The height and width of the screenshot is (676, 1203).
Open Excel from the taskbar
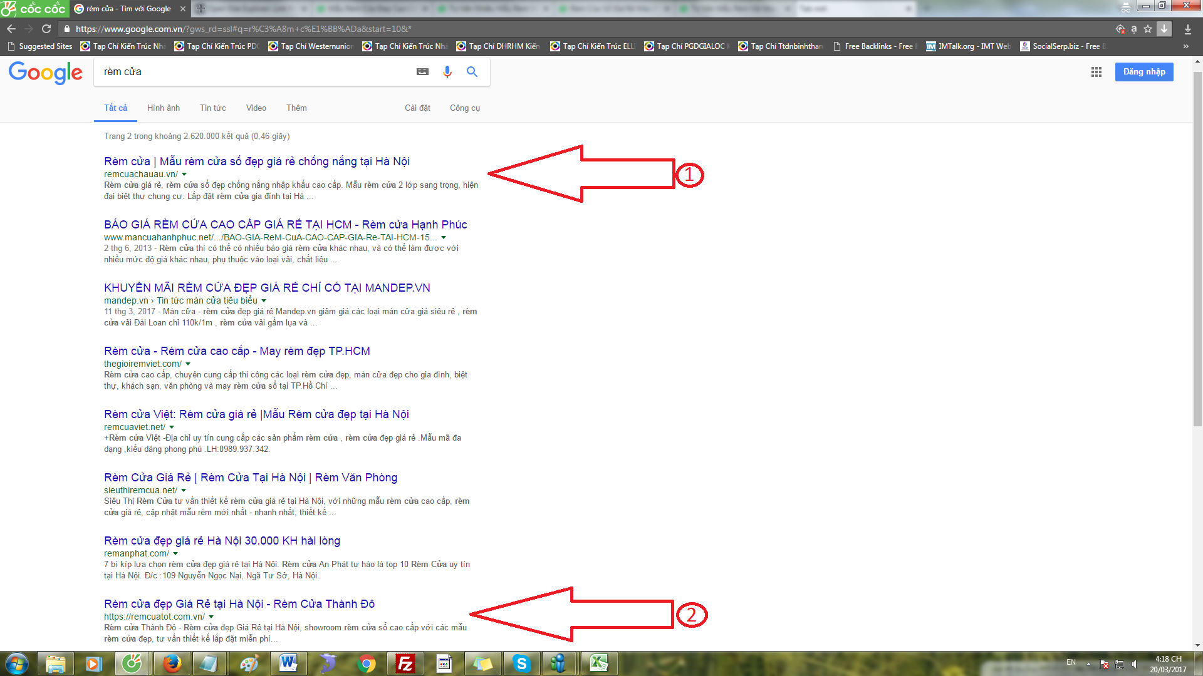pyautogui.click(x=599, y=663)
